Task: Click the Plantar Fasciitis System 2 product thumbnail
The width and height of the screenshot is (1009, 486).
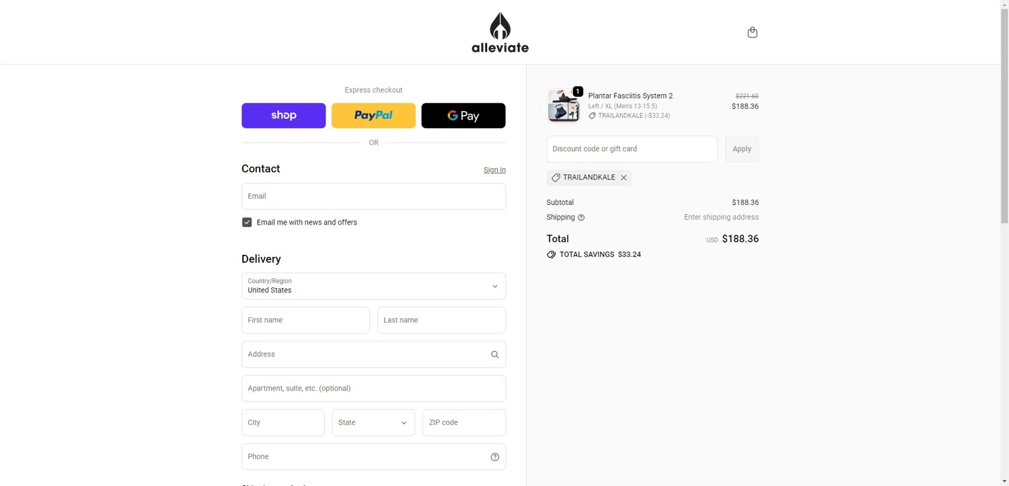Action: (x=563, y=106)
